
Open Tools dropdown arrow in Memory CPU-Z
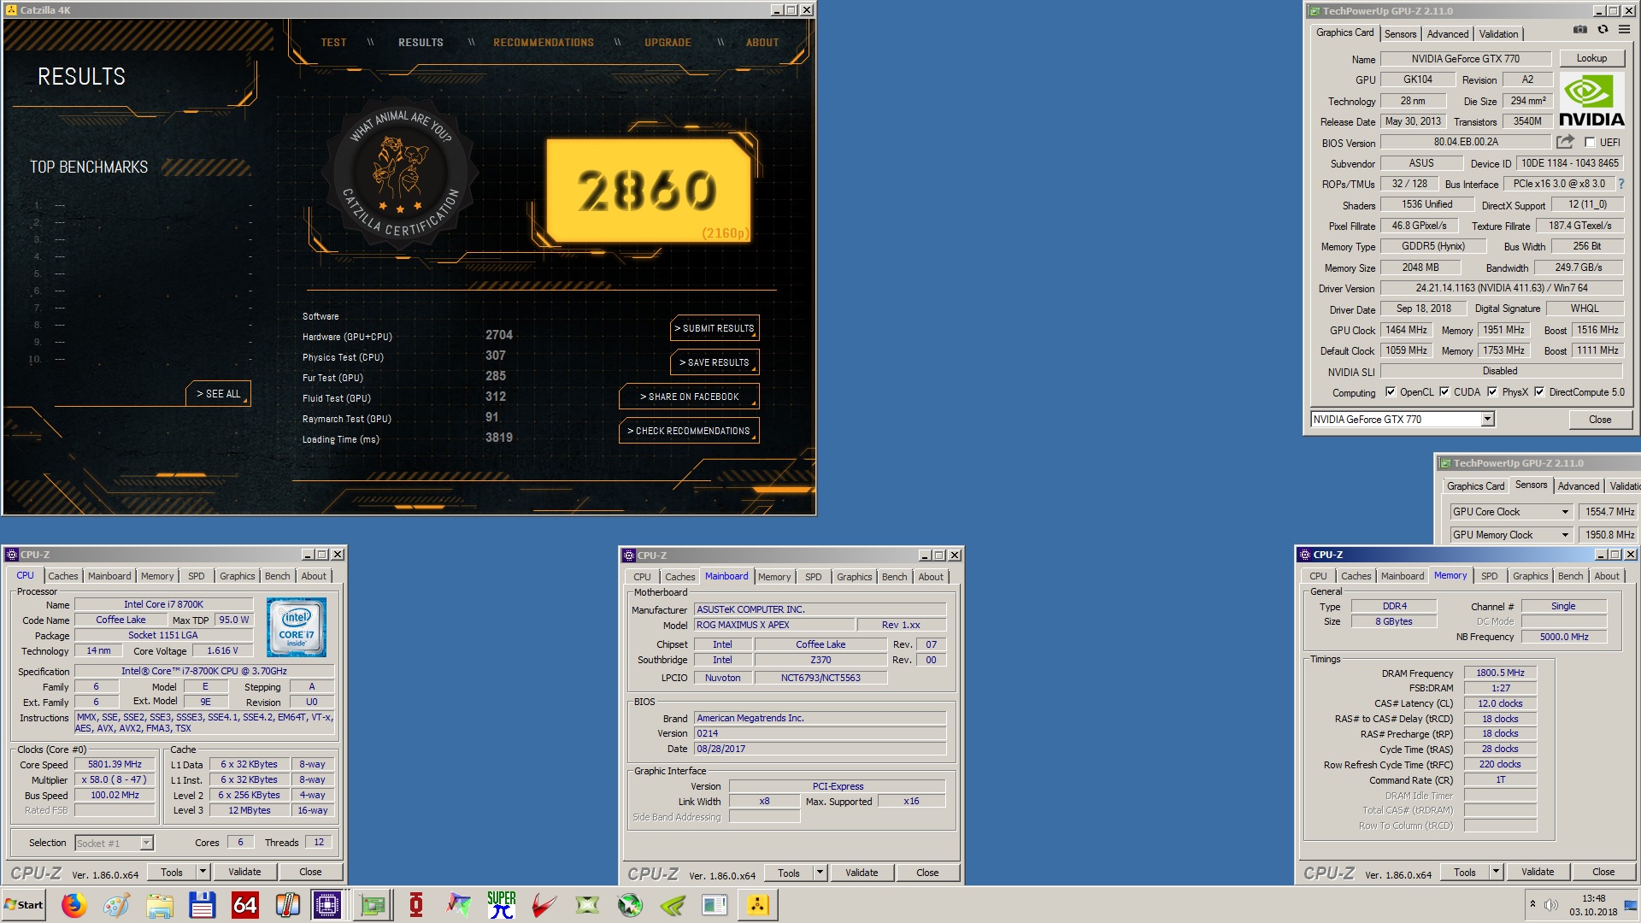(1497, 872)
